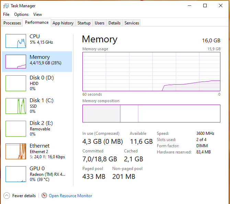Click the Radeon (TM) RX GPU label
This screenshot has height=204, width=230.
(x=47, y=174)
